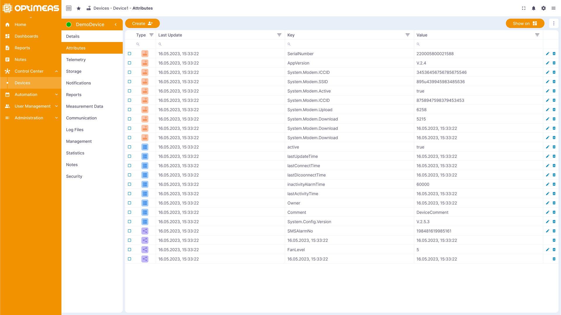Click the shared type icon for SMSAlarmNo
Image resolution: width=561 pixels, height=315 pixels.
pyautogui.click(x=145, y=231)
